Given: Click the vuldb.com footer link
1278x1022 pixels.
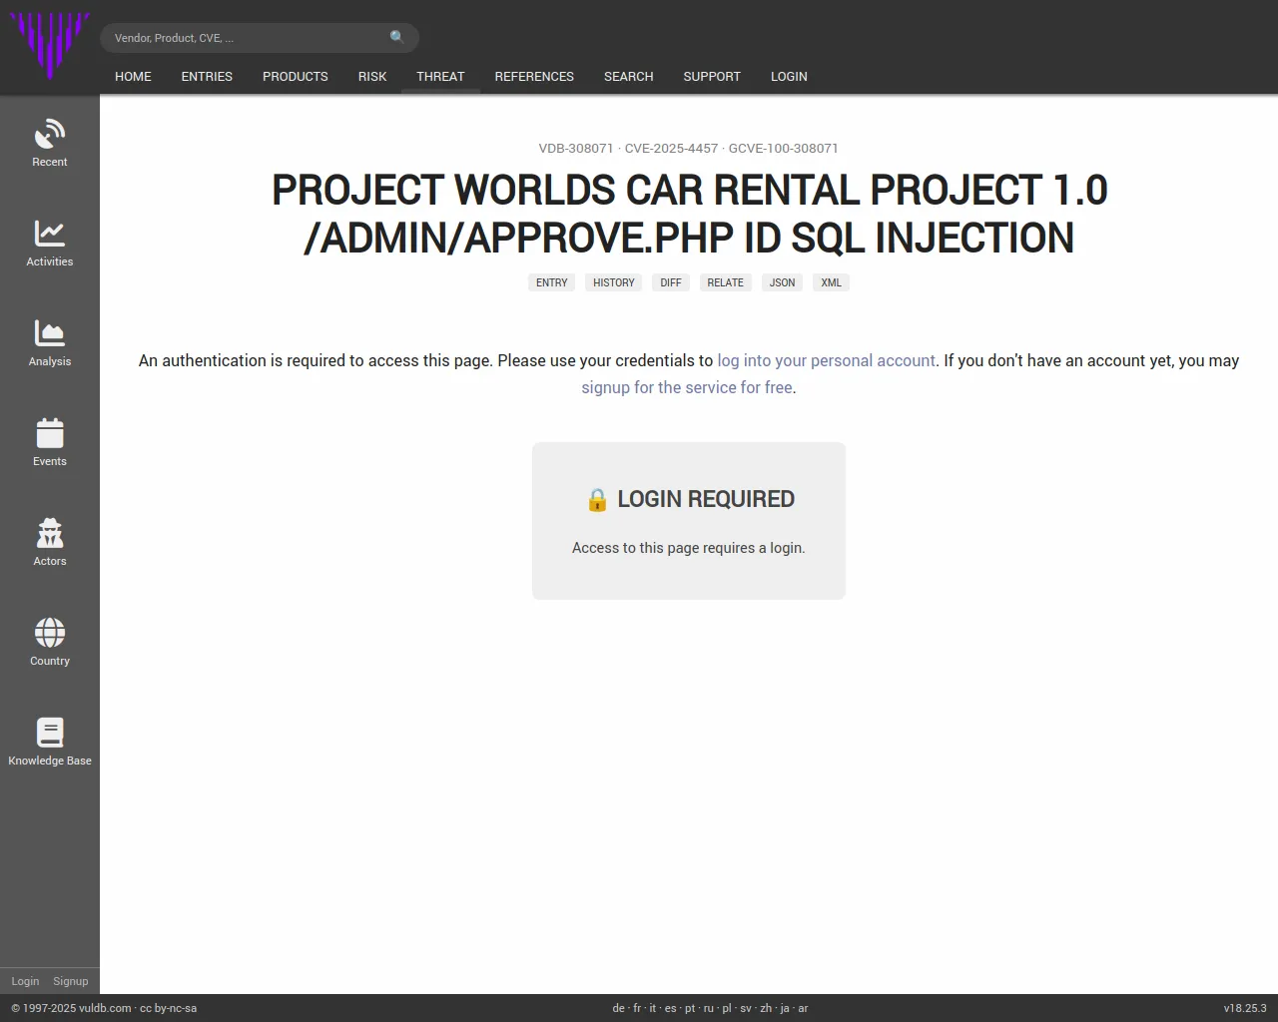Looking at the screenshot, I should pos(105,1008).
